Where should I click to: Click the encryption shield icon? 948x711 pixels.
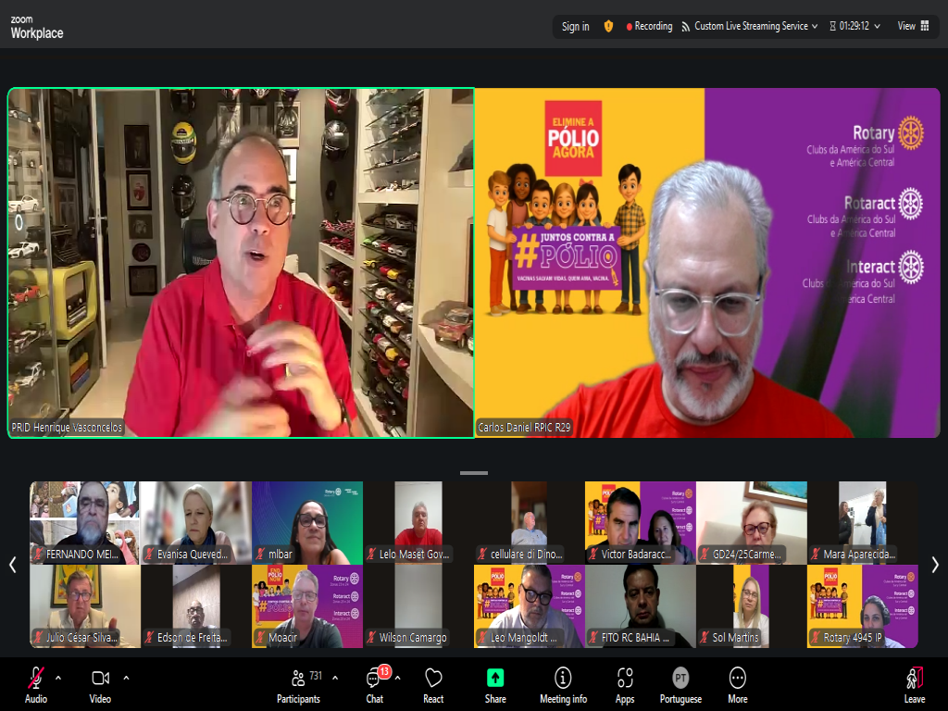[608, 26]
